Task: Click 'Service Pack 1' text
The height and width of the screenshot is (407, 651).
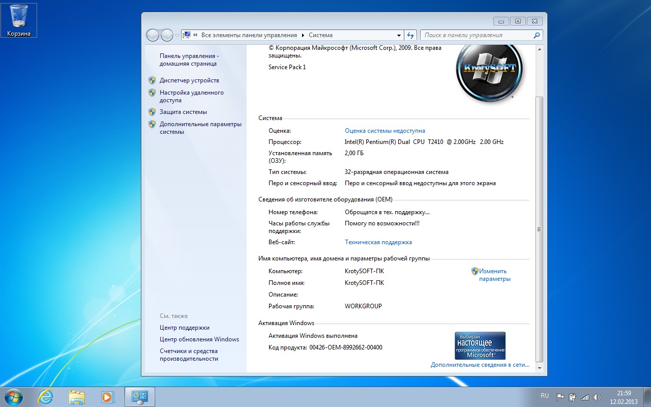Action: click(x=287, y=67)
